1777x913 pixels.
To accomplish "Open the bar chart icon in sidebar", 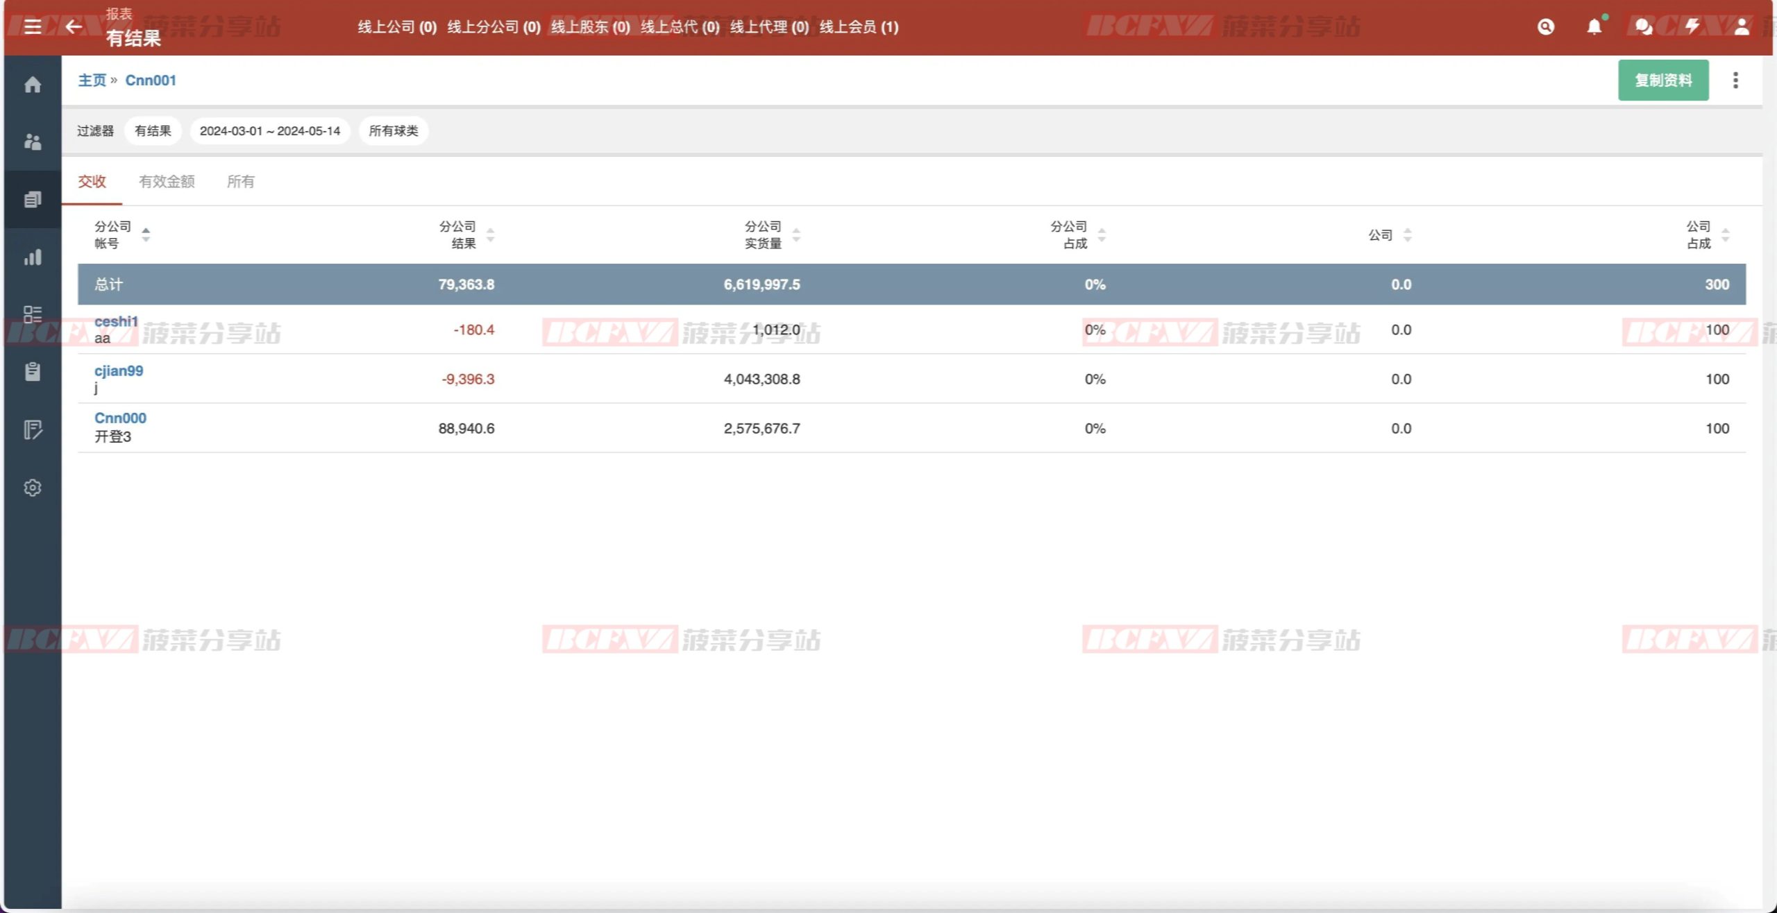I will [x=33, y=257].
